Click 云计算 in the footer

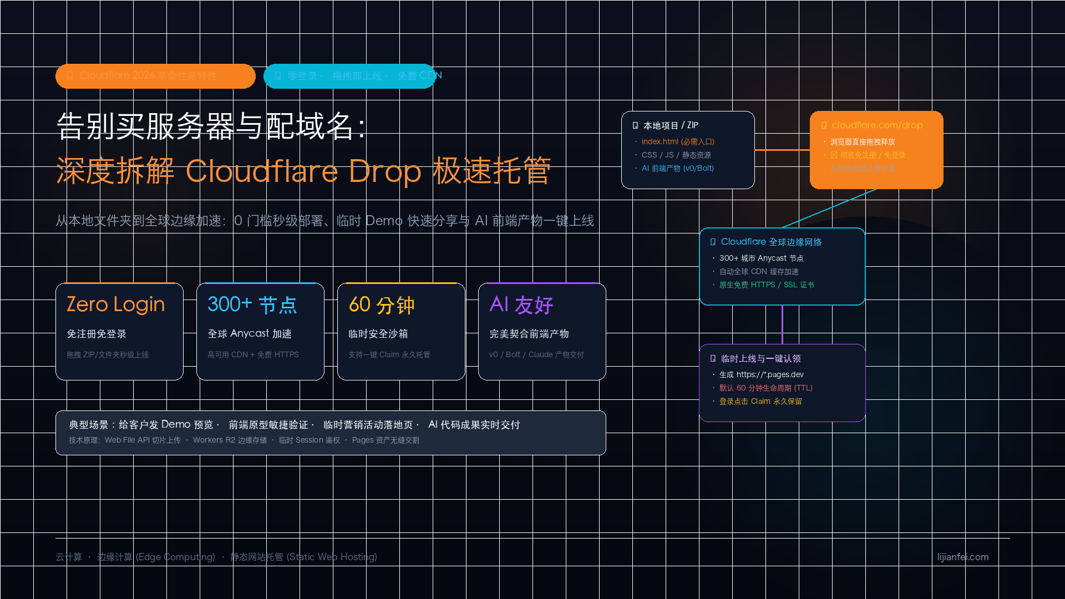(x=69, y=557)
